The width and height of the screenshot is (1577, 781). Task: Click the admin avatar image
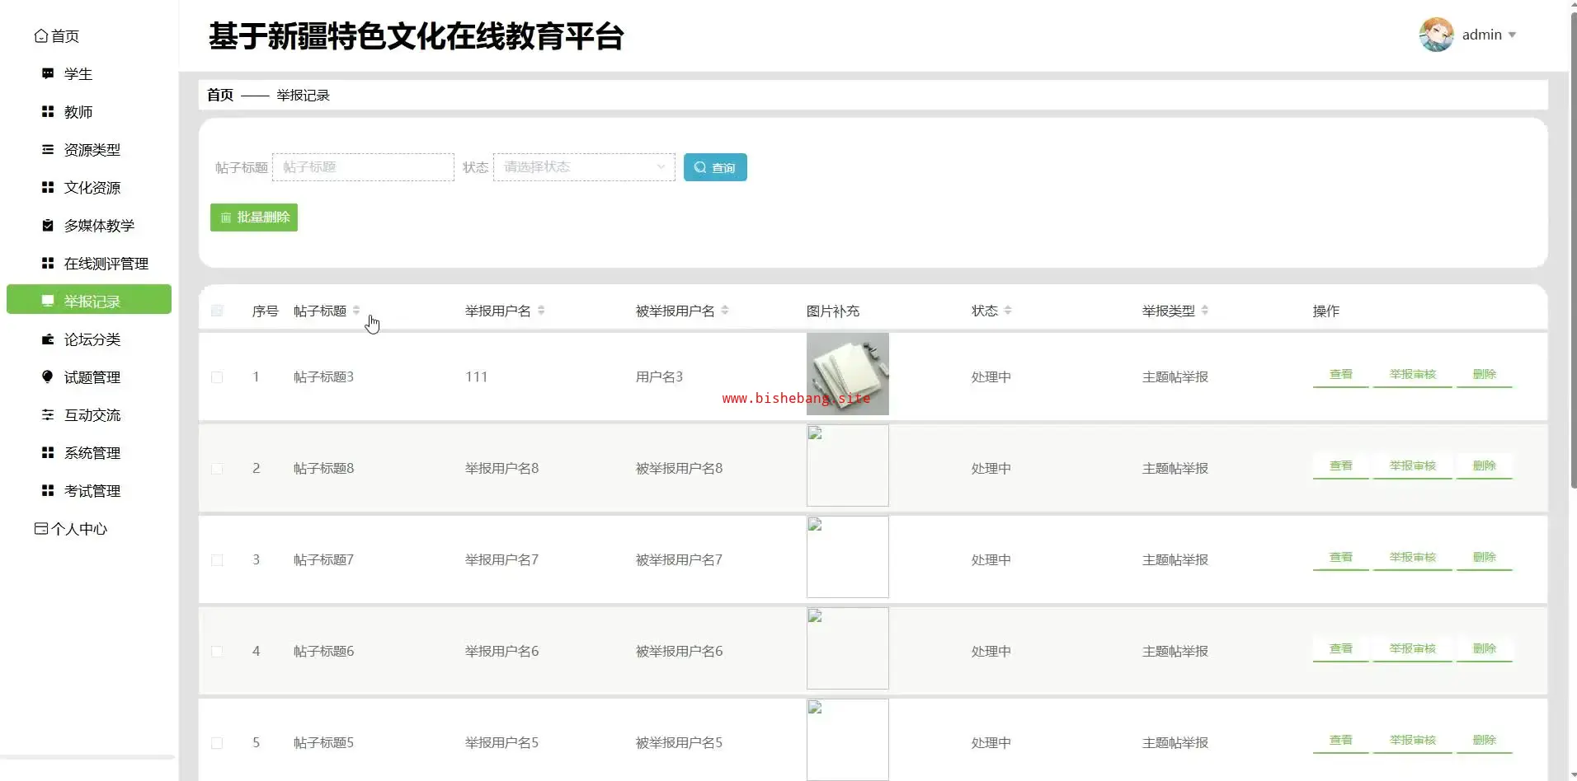pos(1436,35)
